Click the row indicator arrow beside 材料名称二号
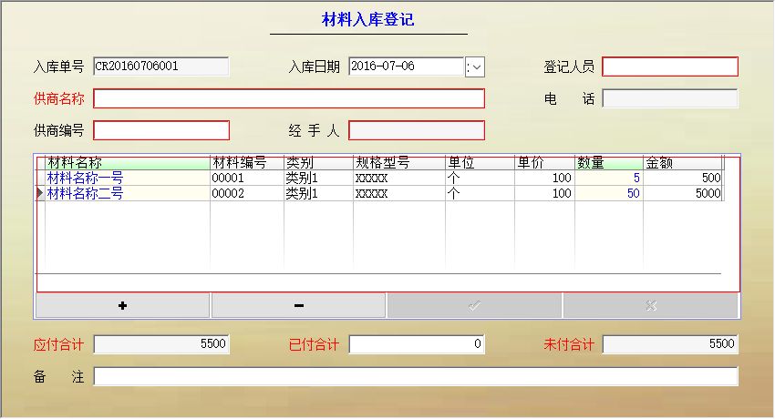775x419 pixels. click(x=40, y=193)
